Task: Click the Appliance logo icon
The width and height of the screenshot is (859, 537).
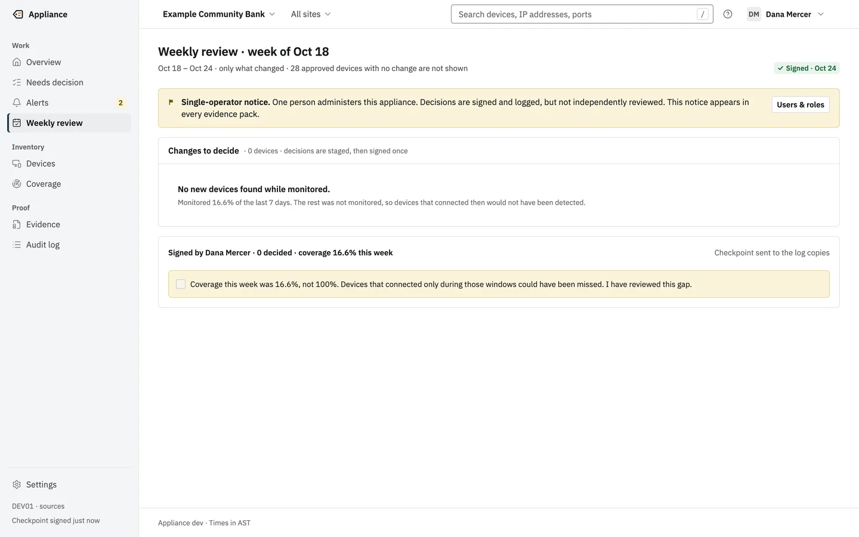Action: (18, 14)
